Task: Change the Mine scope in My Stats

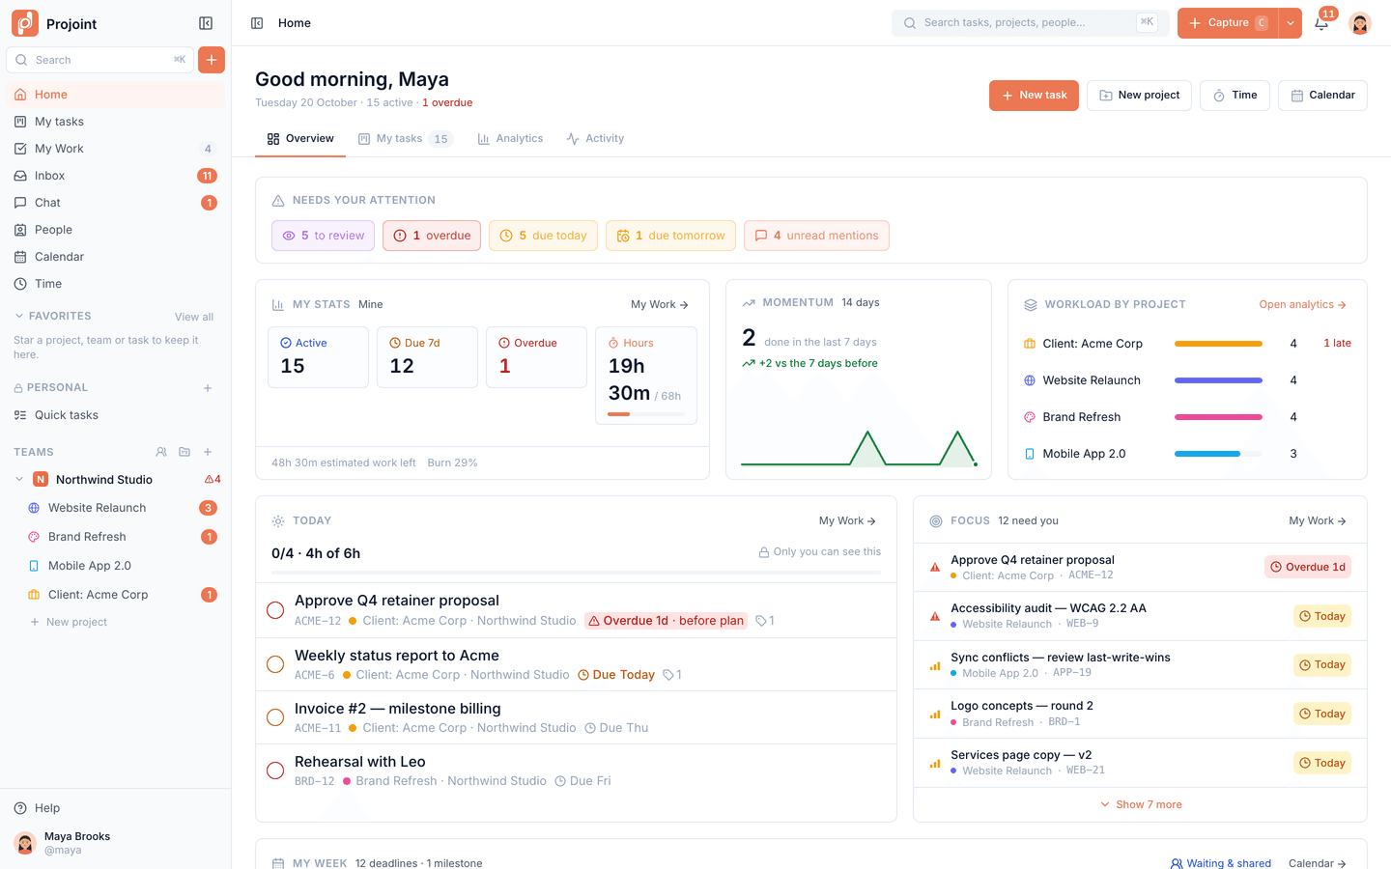Action: [371, 304]
